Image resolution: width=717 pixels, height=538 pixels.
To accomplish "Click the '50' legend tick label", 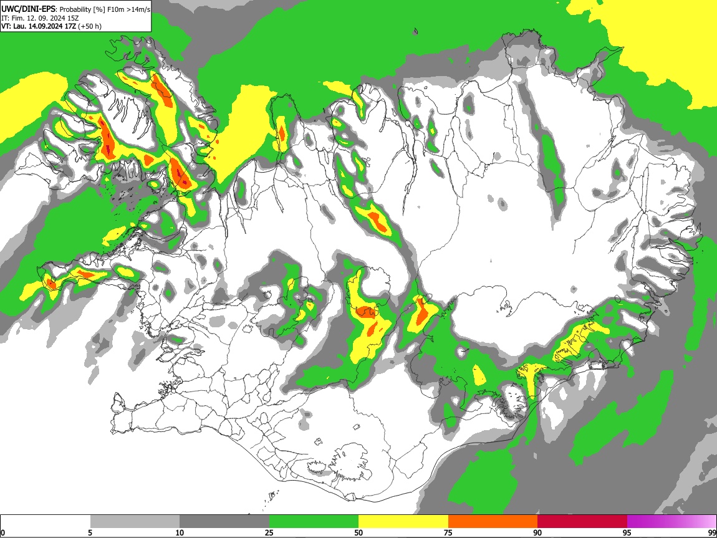I will [358, 532].
